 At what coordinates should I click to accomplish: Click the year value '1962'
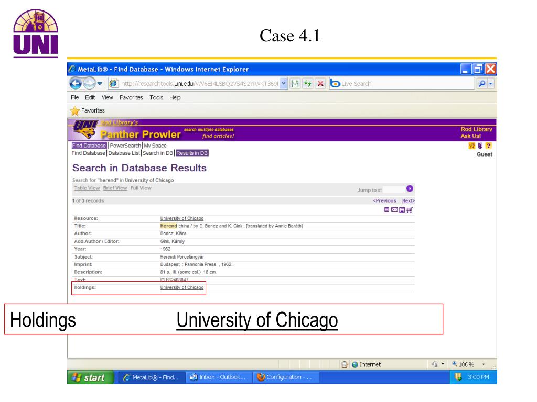tap(165, 249)
